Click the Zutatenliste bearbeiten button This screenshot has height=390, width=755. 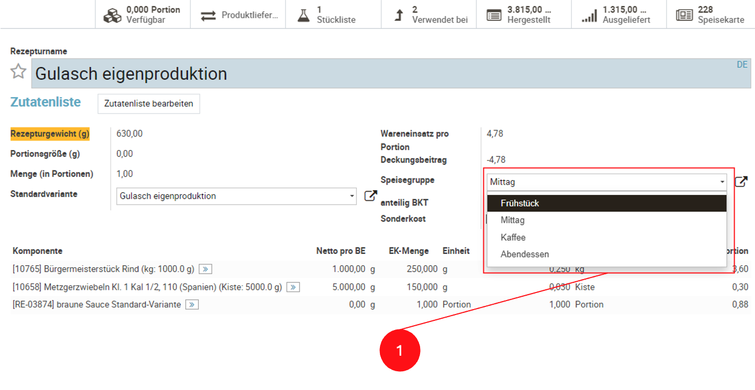click(x=148, y=104)
